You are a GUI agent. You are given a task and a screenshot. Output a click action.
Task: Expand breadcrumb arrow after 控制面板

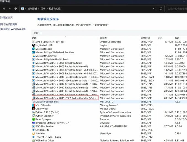39,9
